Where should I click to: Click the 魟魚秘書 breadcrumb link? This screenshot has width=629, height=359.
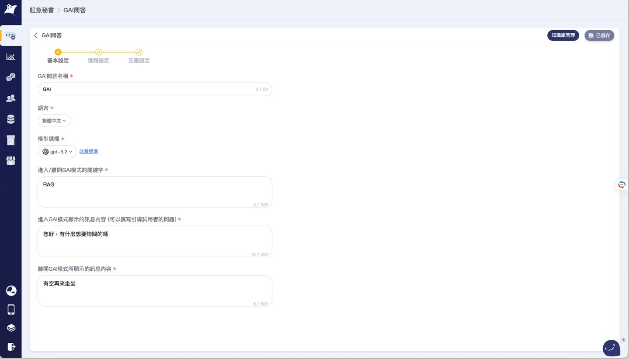tap(41, 10)
